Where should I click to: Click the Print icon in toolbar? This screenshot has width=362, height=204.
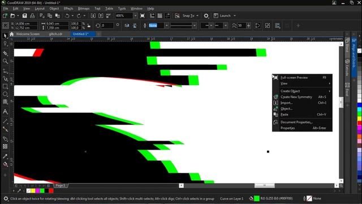coord(32,16)
